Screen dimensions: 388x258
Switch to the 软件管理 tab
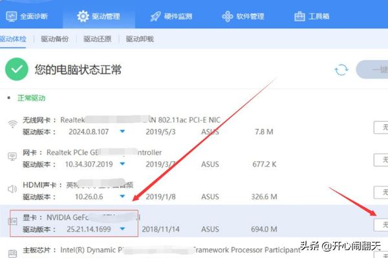pyautogui.click(x=243, y=16)
